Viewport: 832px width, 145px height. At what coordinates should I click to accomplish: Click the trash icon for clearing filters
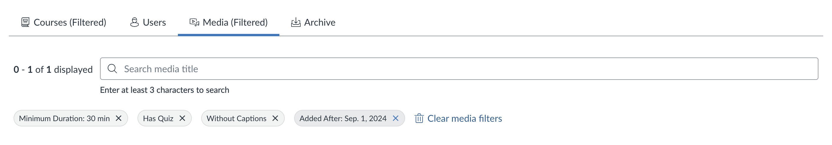coord(419,118)
